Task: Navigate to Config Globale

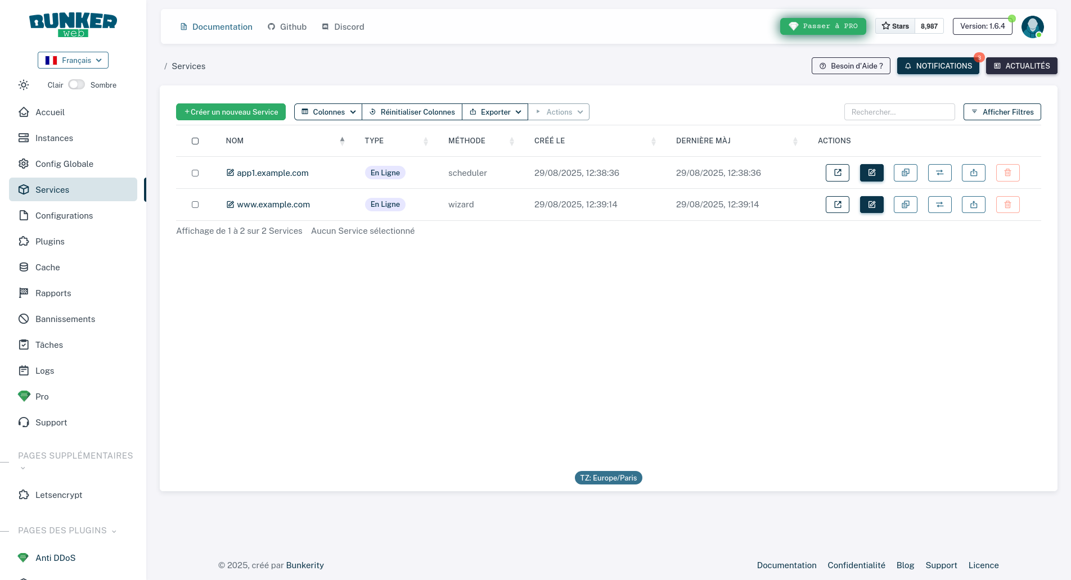Action: click(x=64, y=164)
